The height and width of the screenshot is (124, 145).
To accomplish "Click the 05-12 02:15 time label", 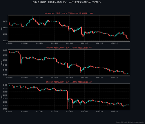I will 54,43.
